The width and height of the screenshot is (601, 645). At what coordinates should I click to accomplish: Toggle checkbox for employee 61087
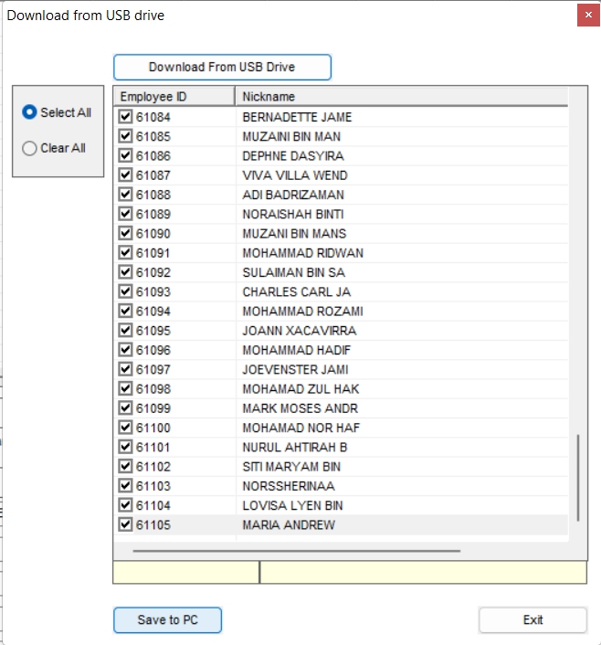tap(126, 175)
